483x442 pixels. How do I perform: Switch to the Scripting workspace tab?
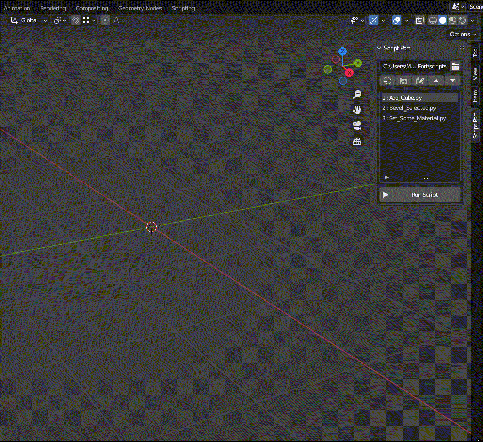click(x=183, y=8)
